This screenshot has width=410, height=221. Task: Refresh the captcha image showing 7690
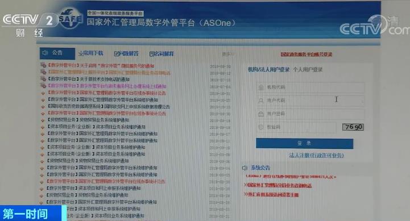point(353,127)
